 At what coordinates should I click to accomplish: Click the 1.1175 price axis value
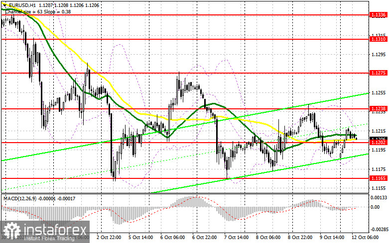[x=379, y=169]
